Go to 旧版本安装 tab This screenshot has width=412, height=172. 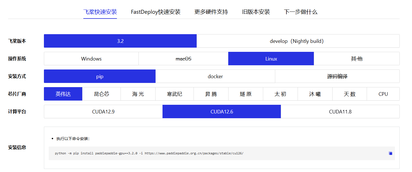[256, 12]
